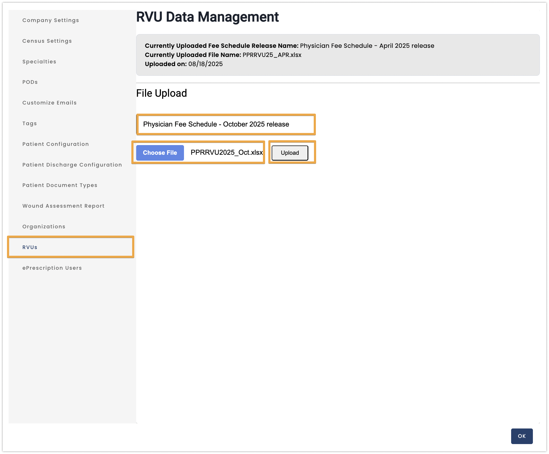Open Patient Configuration settings
Image resolution: width=549 pixels, height=454 pixels.
[x=55, y=144]
